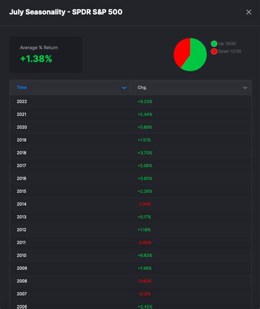260x309 pixels.
Task: Click the 2011 row red change value
Action: click(x=145, y=242)
